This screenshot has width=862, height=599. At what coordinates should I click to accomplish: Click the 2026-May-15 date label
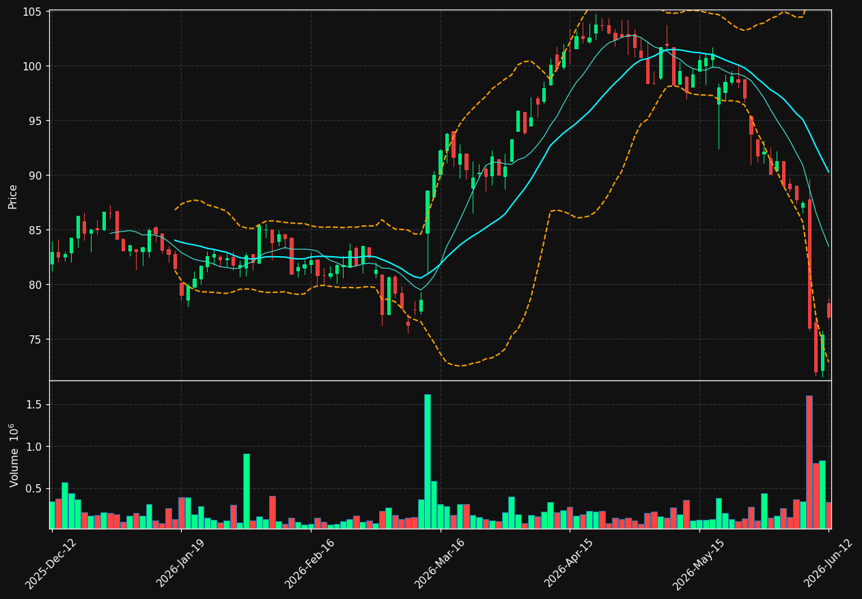[x=698, y=563]
